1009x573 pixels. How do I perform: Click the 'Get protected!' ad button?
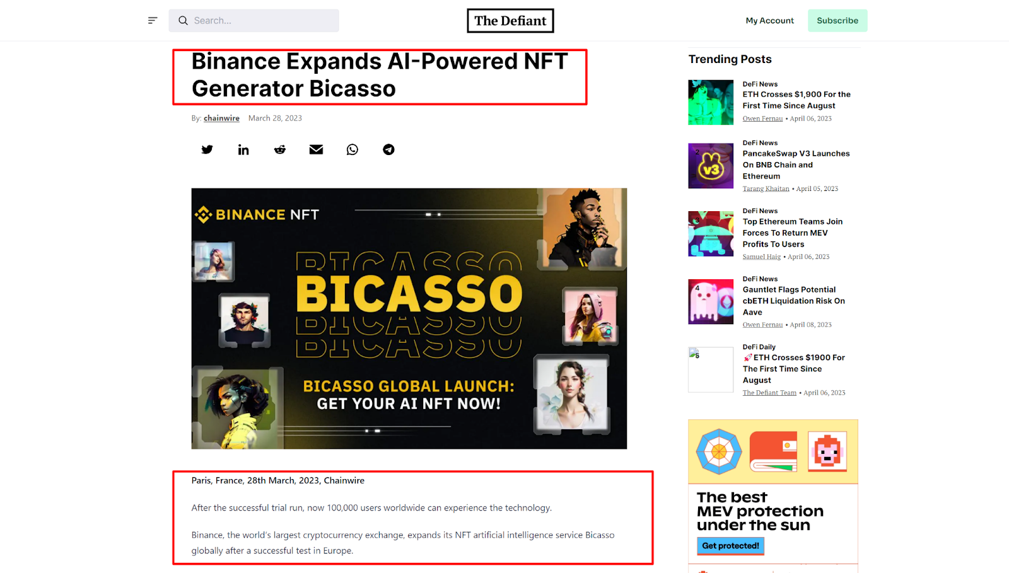(730, 546)
